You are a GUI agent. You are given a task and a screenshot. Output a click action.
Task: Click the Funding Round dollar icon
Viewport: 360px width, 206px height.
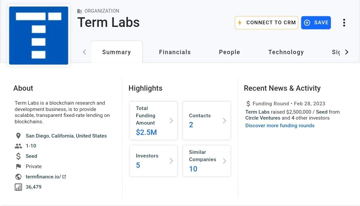[x=248, y=104]
